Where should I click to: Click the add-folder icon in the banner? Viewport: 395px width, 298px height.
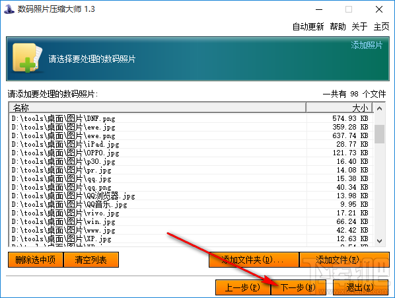pos(27,58)
